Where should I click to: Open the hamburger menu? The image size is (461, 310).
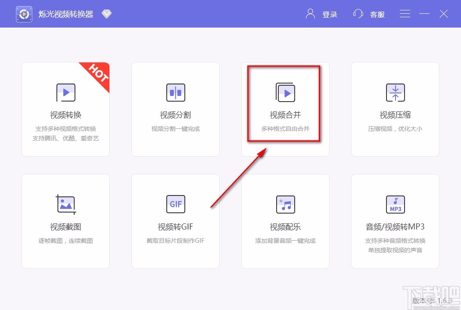(x=405, y=13)
